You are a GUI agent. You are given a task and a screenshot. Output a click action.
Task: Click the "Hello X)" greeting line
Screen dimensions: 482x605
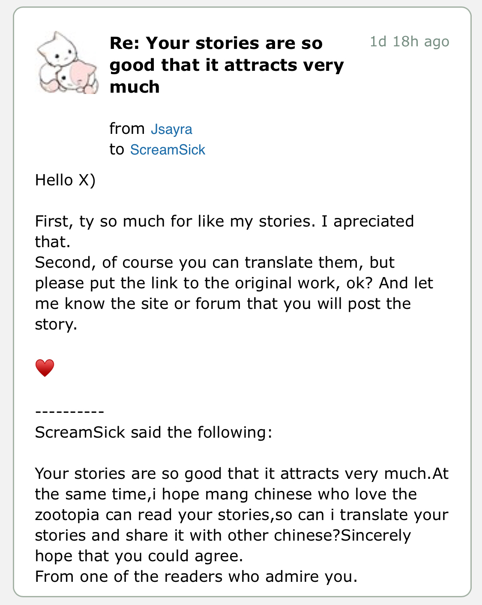click(x=65, y=180)
